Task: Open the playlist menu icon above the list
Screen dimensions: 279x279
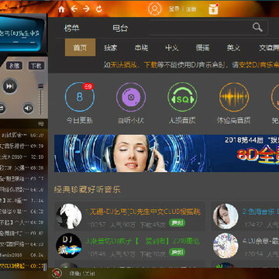Action: 41,124
